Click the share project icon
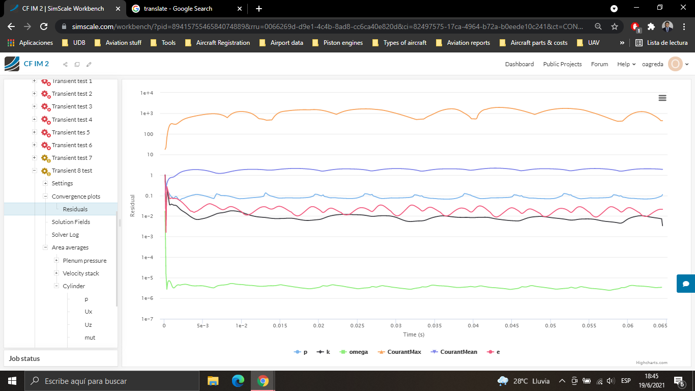695x391 pixels. tap(65, 64)
